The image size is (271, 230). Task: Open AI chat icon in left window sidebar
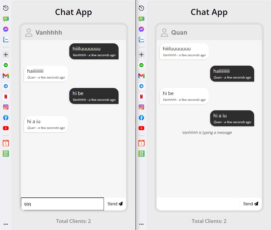tap(6, 19)
